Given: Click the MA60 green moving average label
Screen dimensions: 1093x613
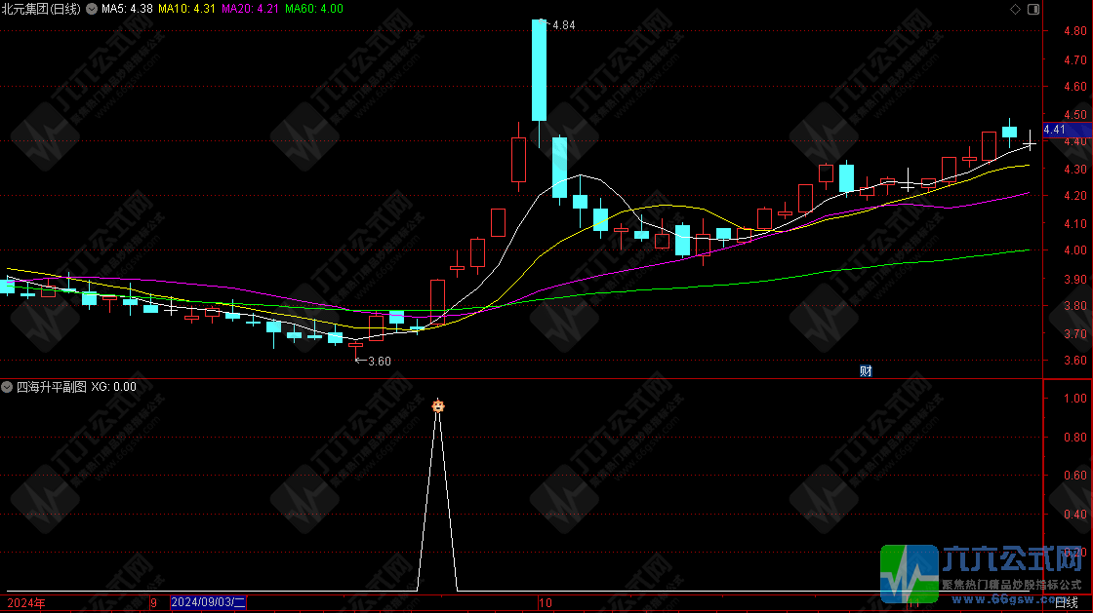Looking at the screenshot, I should [x=314, y=9].
